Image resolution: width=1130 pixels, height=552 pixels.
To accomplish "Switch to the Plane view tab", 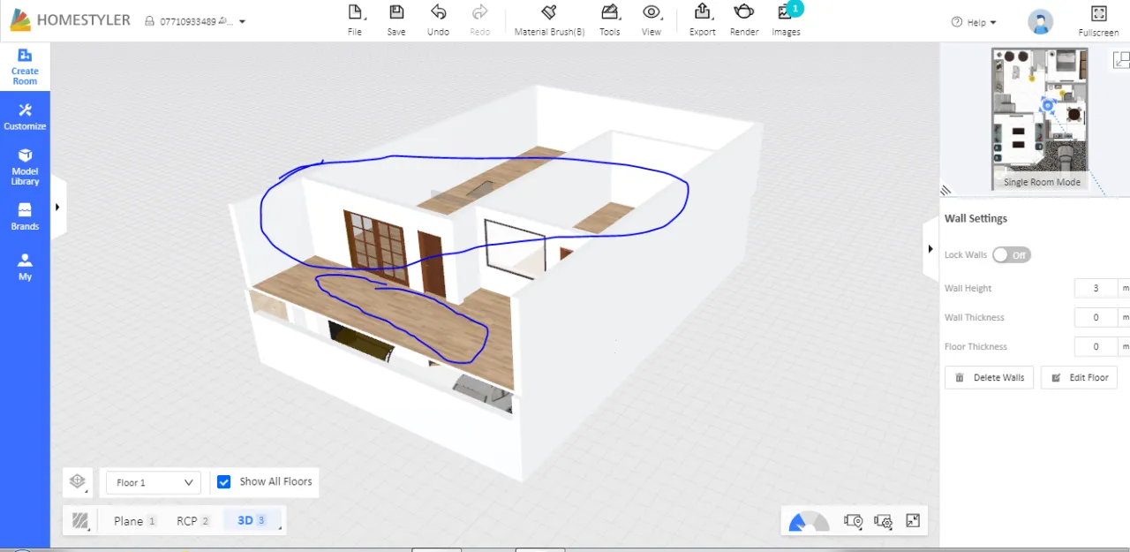I will coord(129,521).
